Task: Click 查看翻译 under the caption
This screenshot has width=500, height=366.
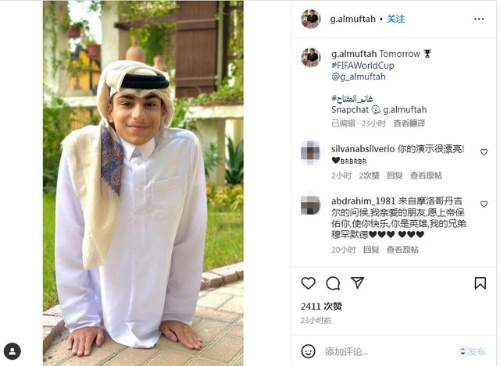Action: [409, 123]
